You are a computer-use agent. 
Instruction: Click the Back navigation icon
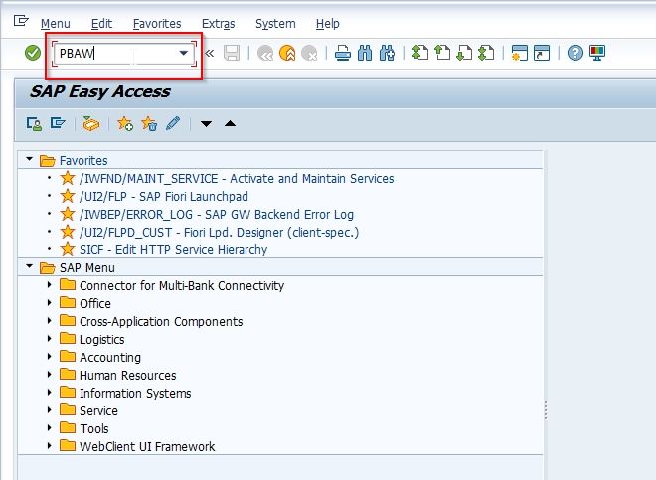coord(265,53)
